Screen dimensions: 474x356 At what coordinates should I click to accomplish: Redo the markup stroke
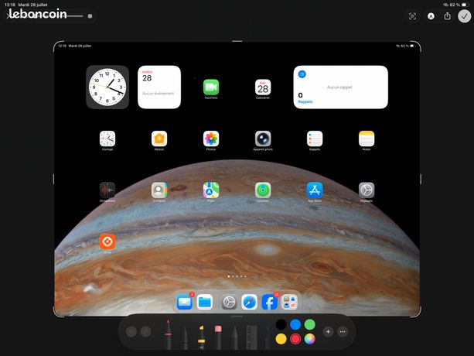pos(145,332)
